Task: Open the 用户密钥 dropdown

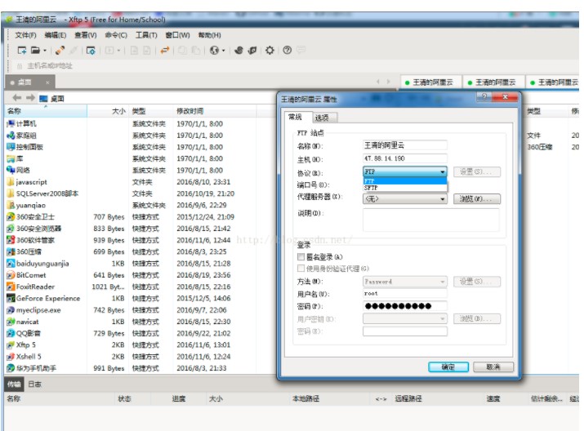Action: (405, 318)
